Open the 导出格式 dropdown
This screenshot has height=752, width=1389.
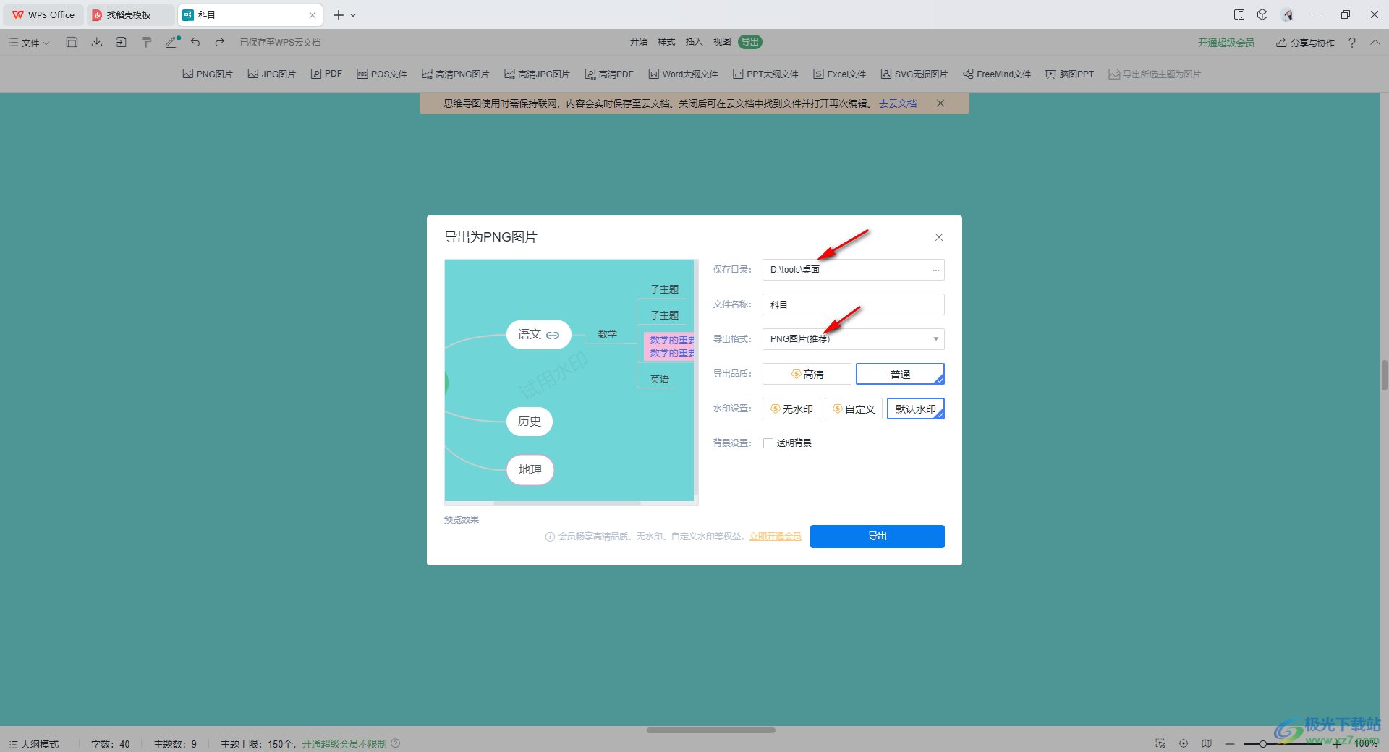[x=854, y=339]
